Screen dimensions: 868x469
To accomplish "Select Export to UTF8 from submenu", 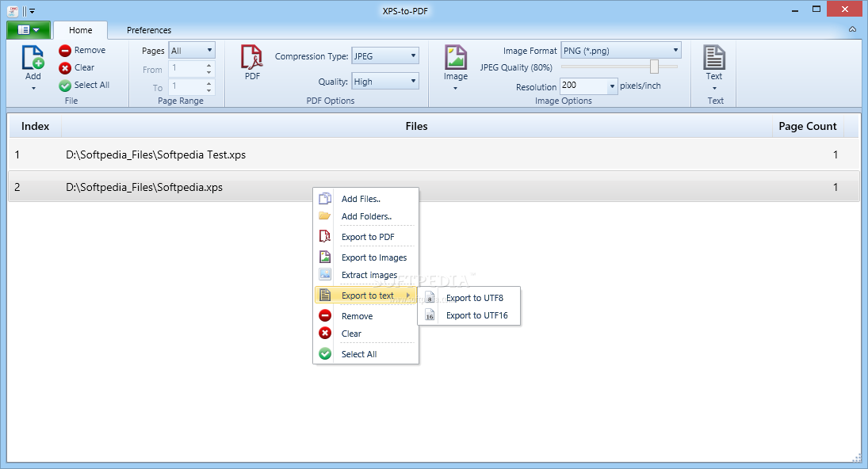I will click(x=468, y=298).
